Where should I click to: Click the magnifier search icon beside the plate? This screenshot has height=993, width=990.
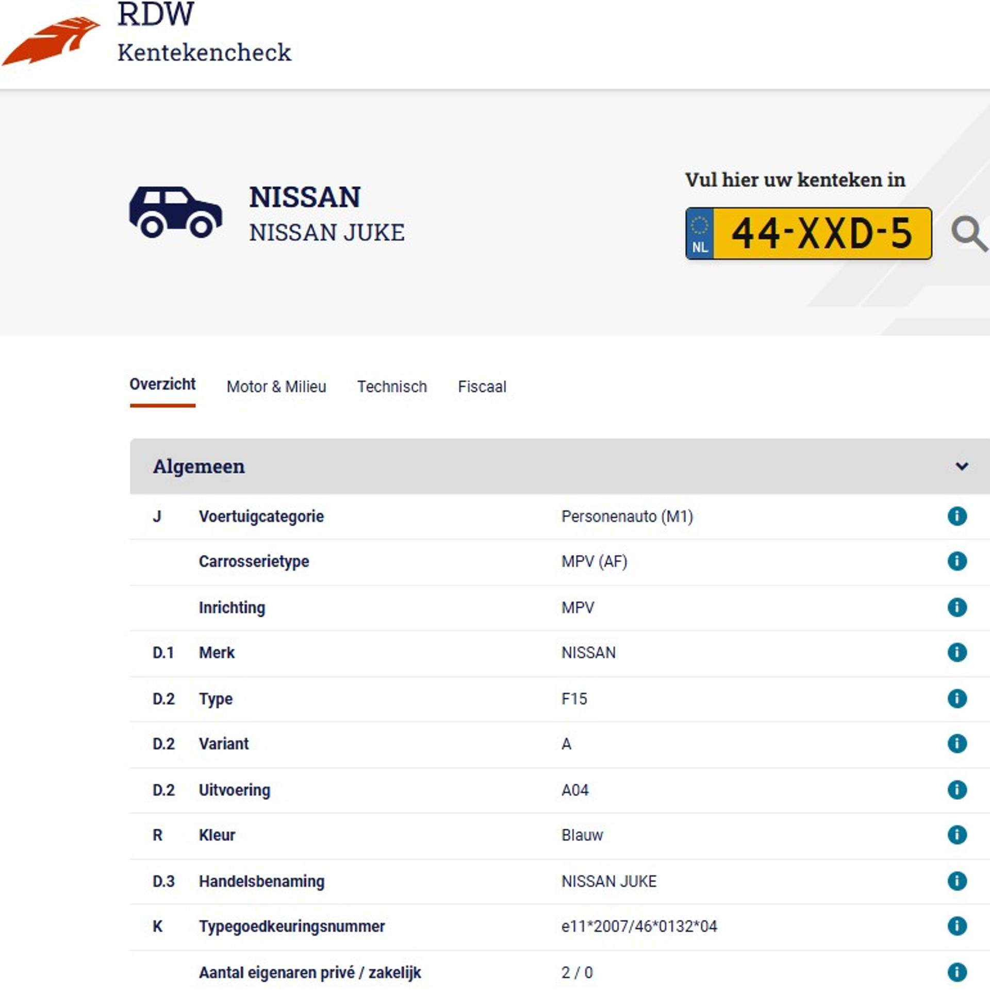coord(969,234)
